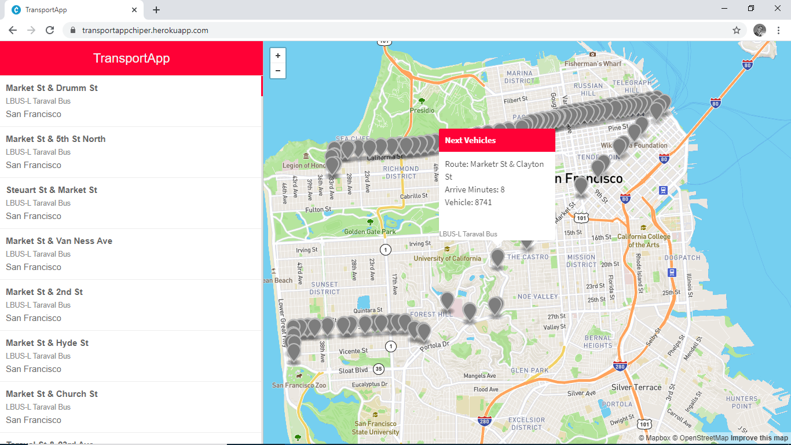Click the address bar URL
The height and width of the screenshot is (445, 791).
click(x=145, y=30)
